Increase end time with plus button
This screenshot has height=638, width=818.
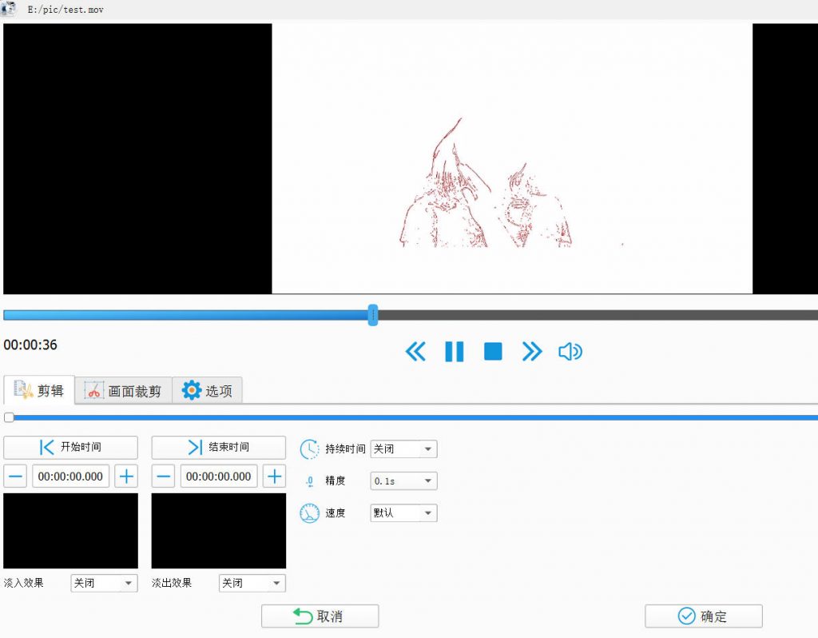click(274, 477)
